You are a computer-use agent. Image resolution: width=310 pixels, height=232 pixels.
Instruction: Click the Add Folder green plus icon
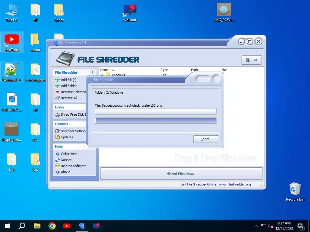click(58, 86)
